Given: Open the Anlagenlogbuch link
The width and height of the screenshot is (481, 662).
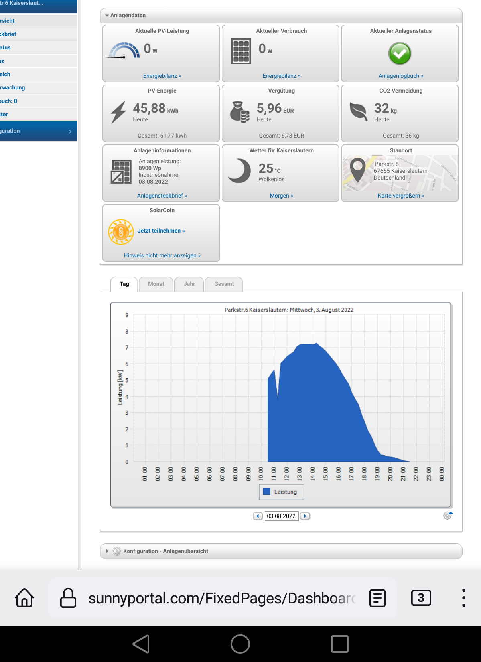Looking at the screenshot, I should click(x=400, y=76).
